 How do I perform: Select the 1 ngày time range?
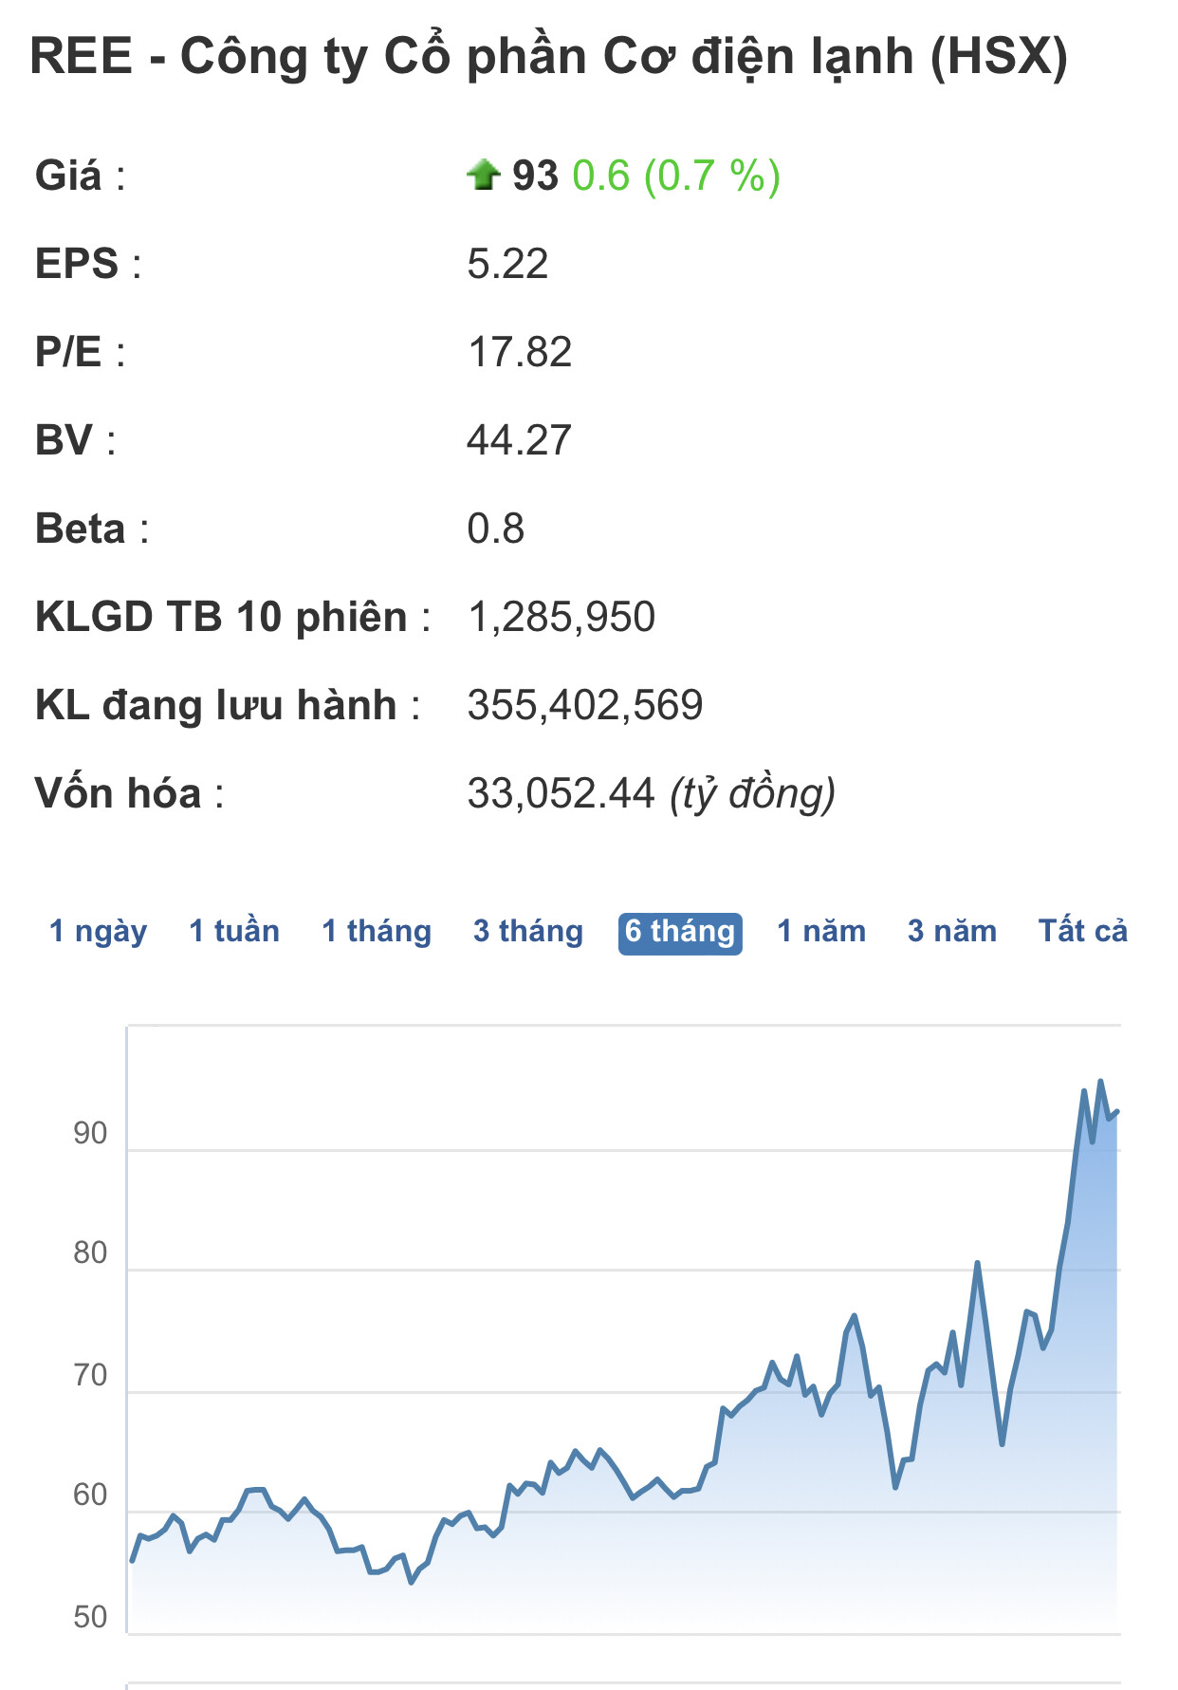coord(98,931)
